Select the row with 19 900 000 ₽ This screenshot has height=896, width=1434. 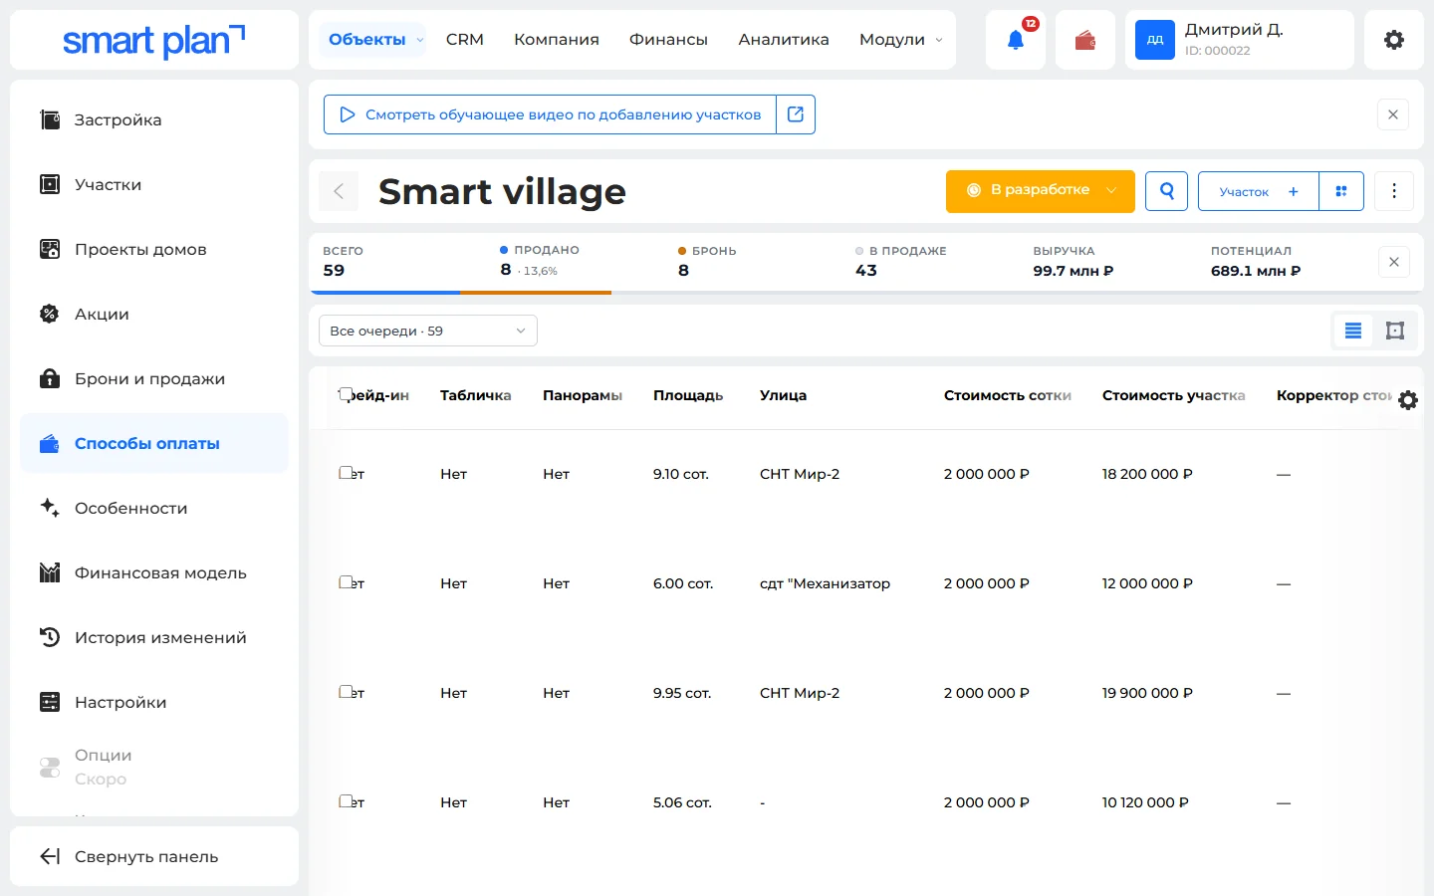(346, 692)
